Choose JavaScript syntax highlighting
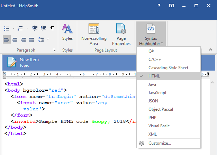 (169, 93)
